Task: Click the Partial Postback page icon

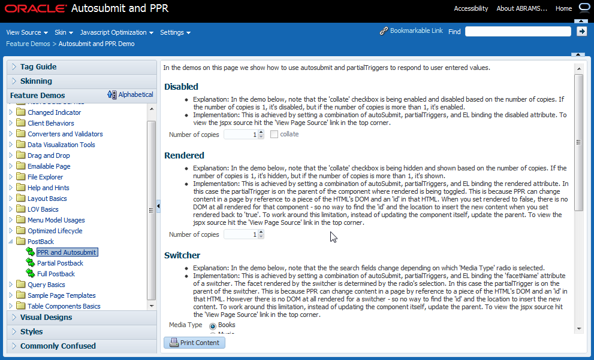Action: click(31, 262)
